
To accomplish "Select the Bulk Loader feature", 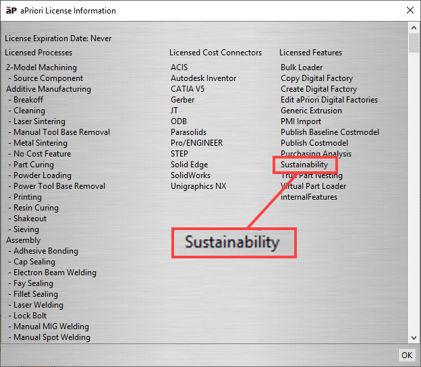I will coord(302,67).
